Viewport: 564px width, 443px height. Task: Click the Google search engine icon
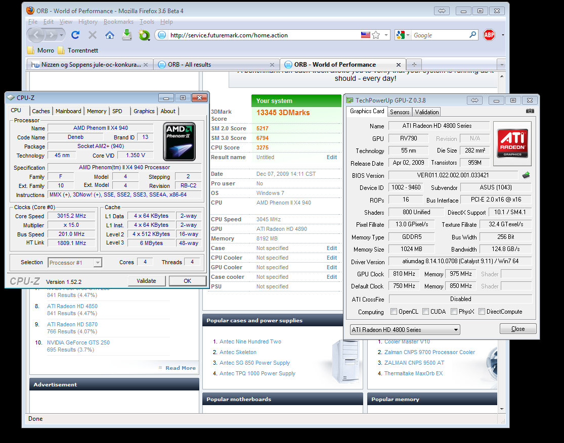400,35
